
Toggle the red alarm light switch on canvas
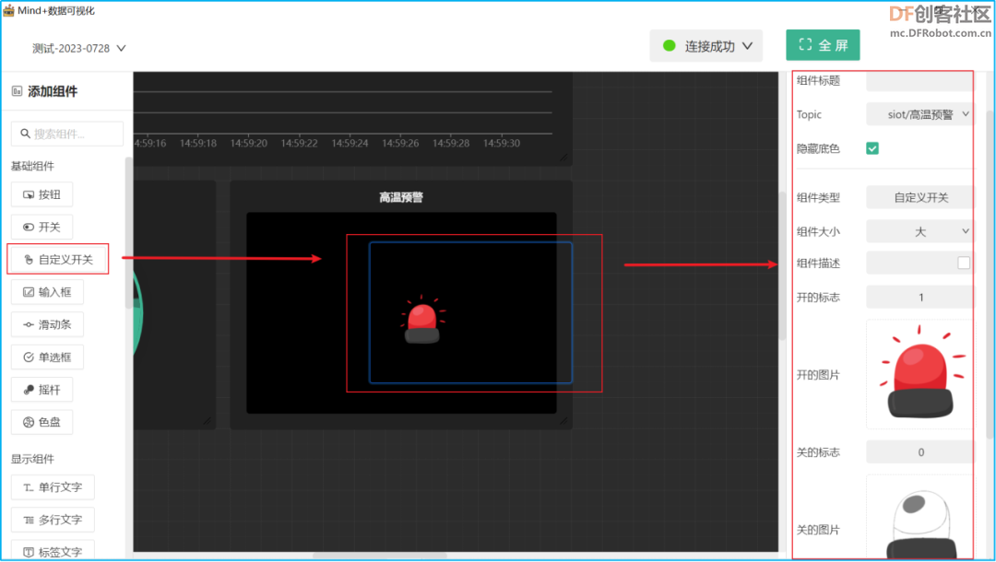point(421,321)
